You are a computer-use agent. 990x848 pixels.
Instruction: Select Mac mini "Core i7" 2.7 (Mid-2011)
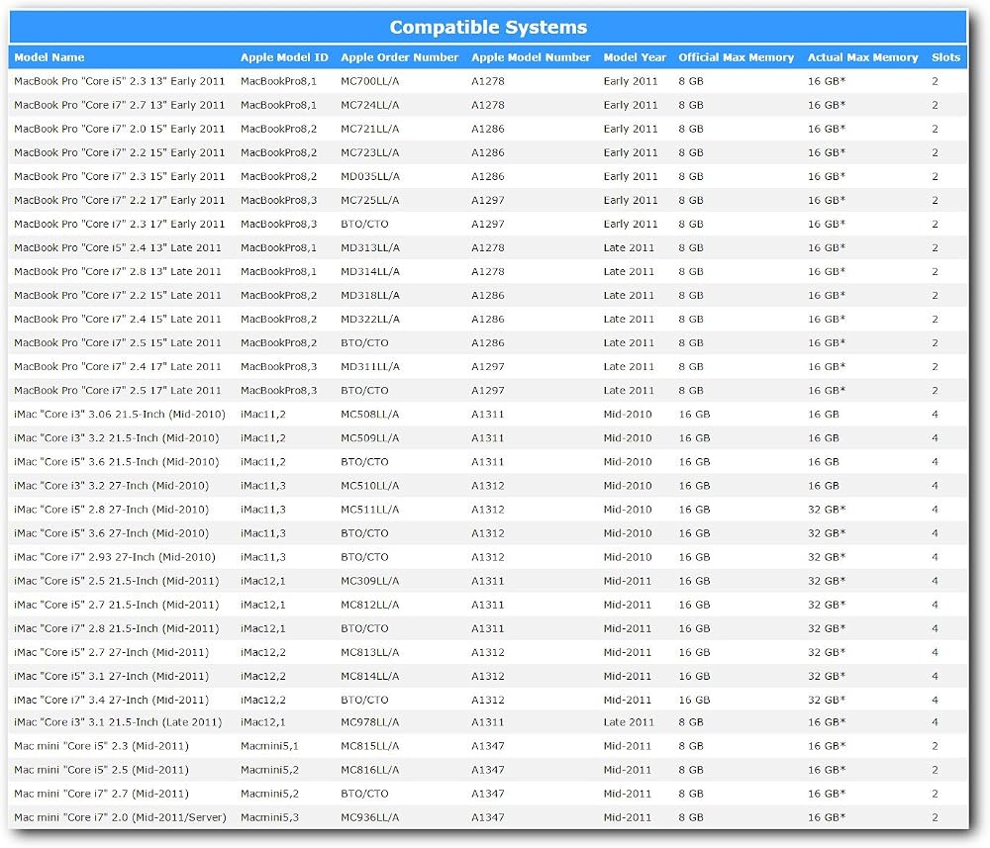101,794
